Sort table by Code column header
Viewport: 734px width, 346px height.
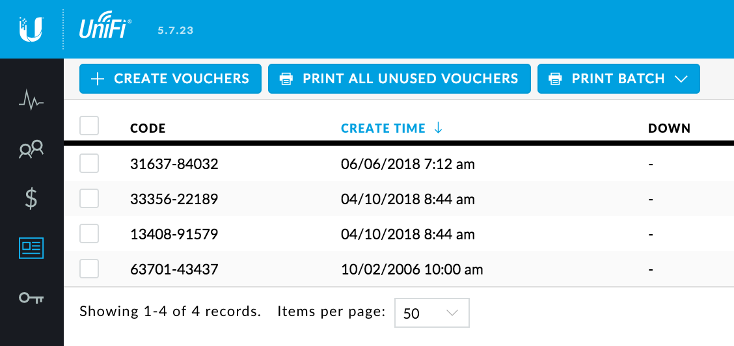pyautogui.click(x=148, y=128)
